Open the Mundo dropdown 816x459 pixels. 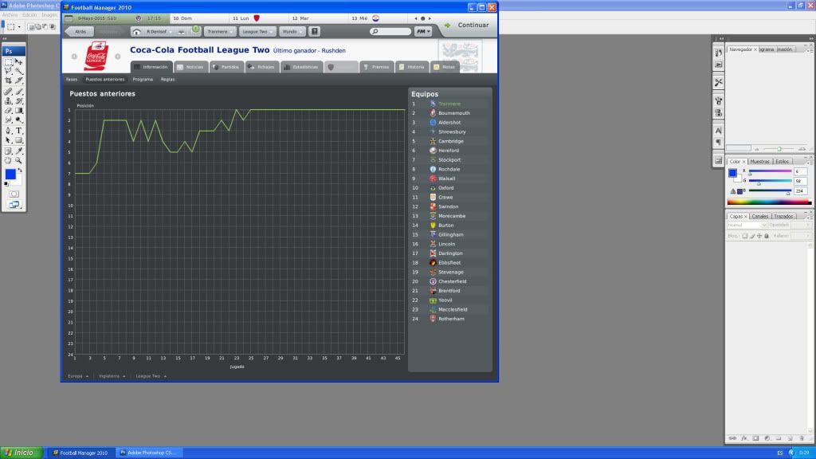pyautogui.click(x=292, y=32)
